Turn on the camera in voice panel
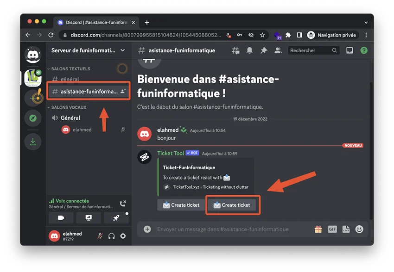 click(61, 217)
